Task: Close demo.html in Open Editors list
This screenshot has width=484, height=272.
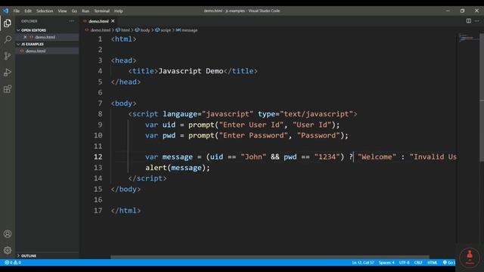Action: click(x=25, y=37)
